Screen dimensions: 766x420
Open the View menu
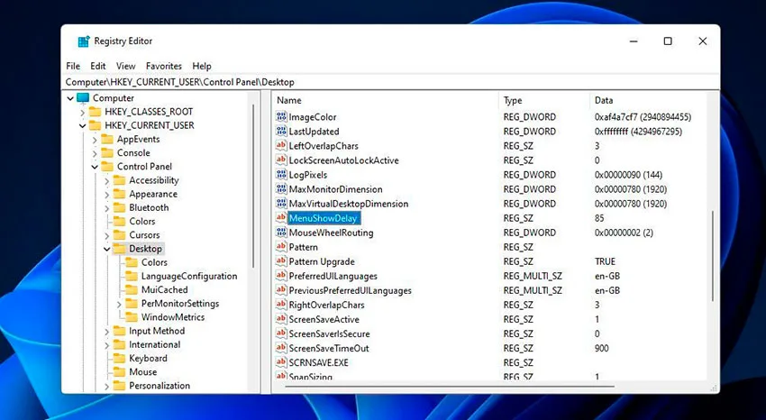125,66
